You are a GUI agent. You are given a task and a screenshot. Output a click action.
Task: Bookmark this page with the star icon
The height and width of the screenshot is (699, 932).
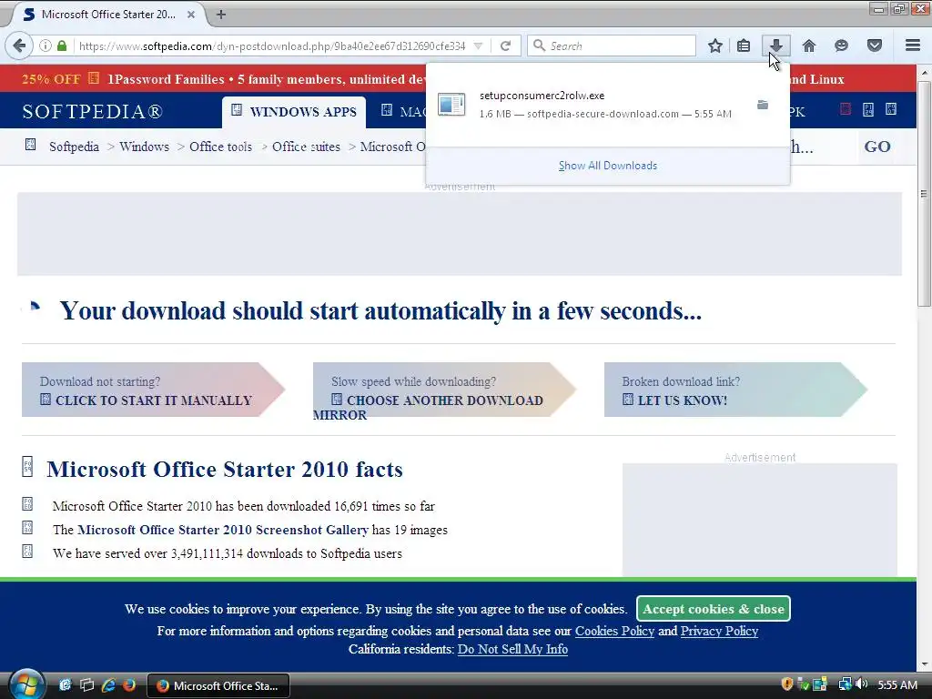click(x=715, y=46)
